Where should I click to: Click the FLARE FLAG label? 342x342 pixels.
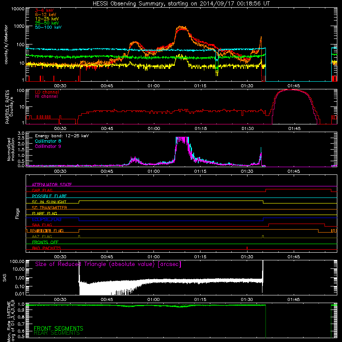click(44, 213)
